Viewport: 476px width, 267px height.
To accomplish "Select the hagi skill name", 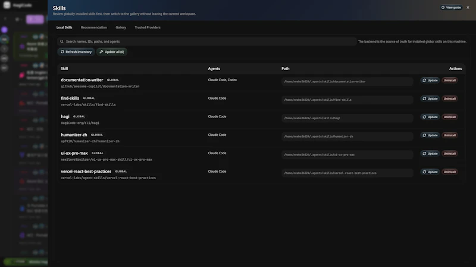I will click(65, 116).
